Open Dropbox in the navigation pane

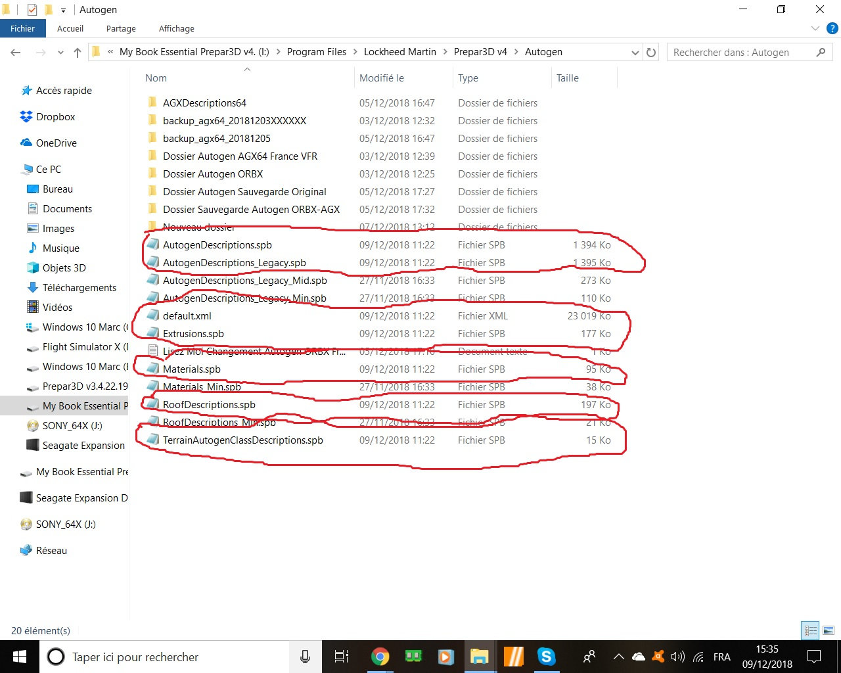click(55, 117)
